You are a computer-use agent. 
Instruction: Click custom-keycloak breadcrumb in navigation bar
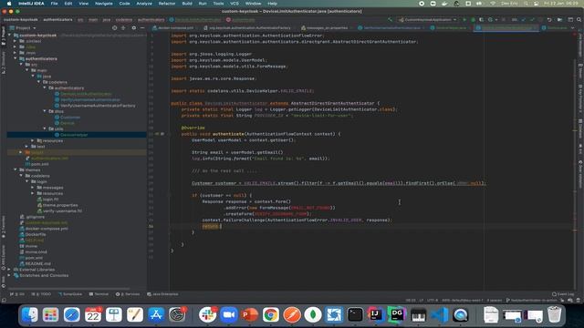[21, 20]
